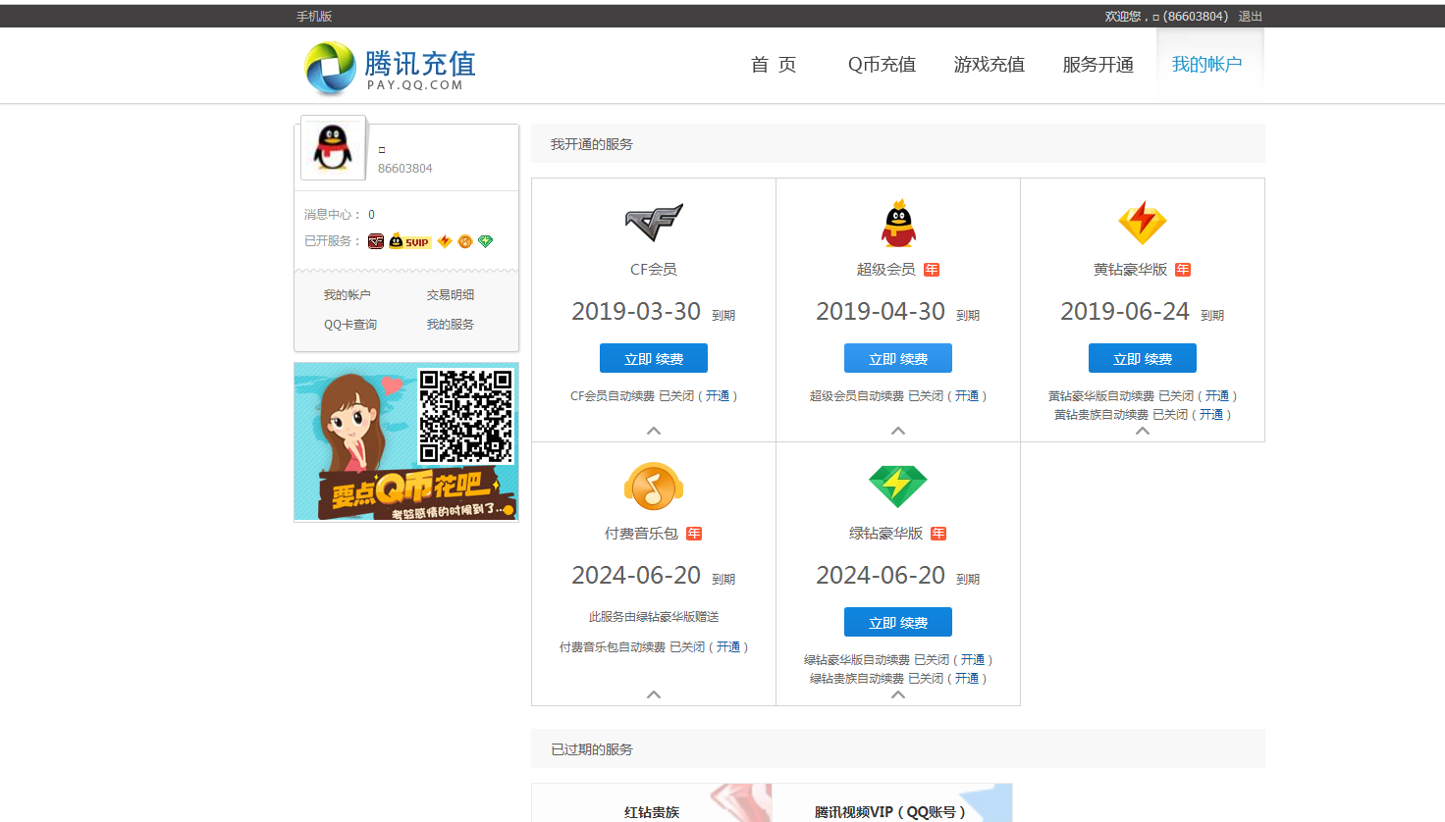Click the 超级会员 penguin icon
1445x822 pixels.
click(x=898, y=223)
